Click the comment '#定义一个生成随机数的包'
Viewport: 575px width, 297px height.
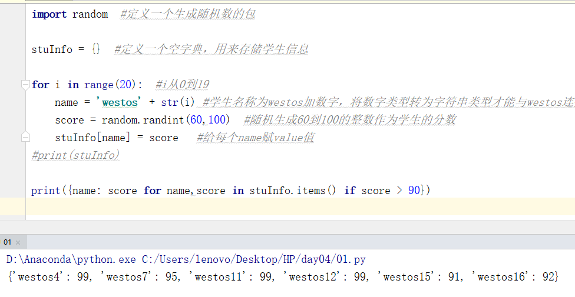(188, 14)
